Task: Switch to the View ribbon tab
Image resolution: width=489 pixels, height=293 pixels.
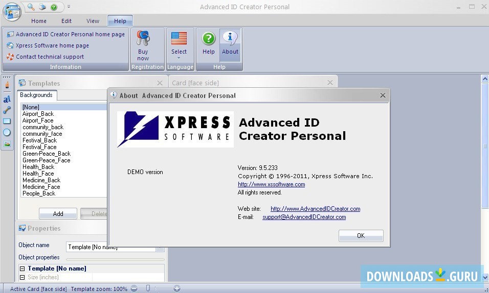Action: tap(93, 21)
